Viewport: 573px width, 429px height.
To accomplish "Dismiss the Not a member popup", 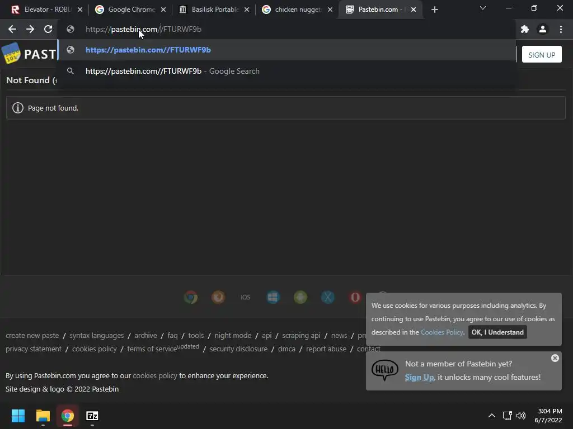I will (x=555, y=358).
